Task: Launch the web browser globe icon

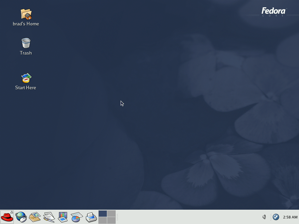Action: pos(21,217)
